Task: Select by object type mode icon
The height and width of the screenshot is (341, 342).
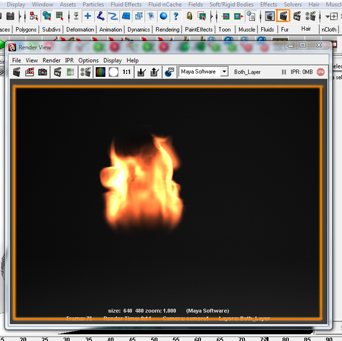Action: point(47,16)
